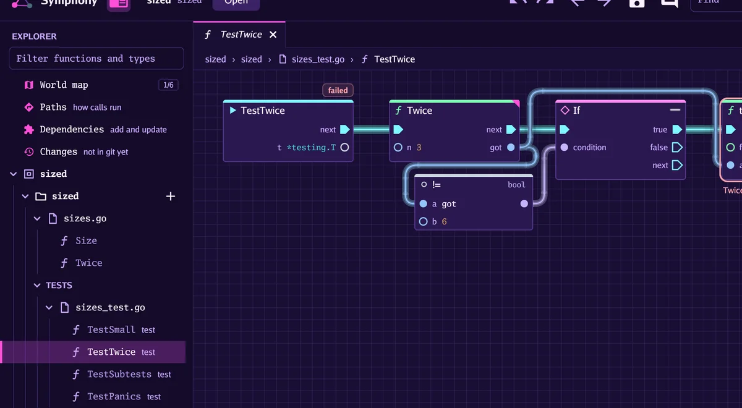Viewport: 742px width, 408px height.
Task: Click the n input port on Twice
Action: (398, 147)
